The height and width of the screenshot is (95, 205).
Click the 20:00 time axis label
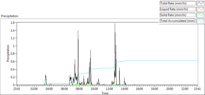pyautogui.click(x=170, y=89)
